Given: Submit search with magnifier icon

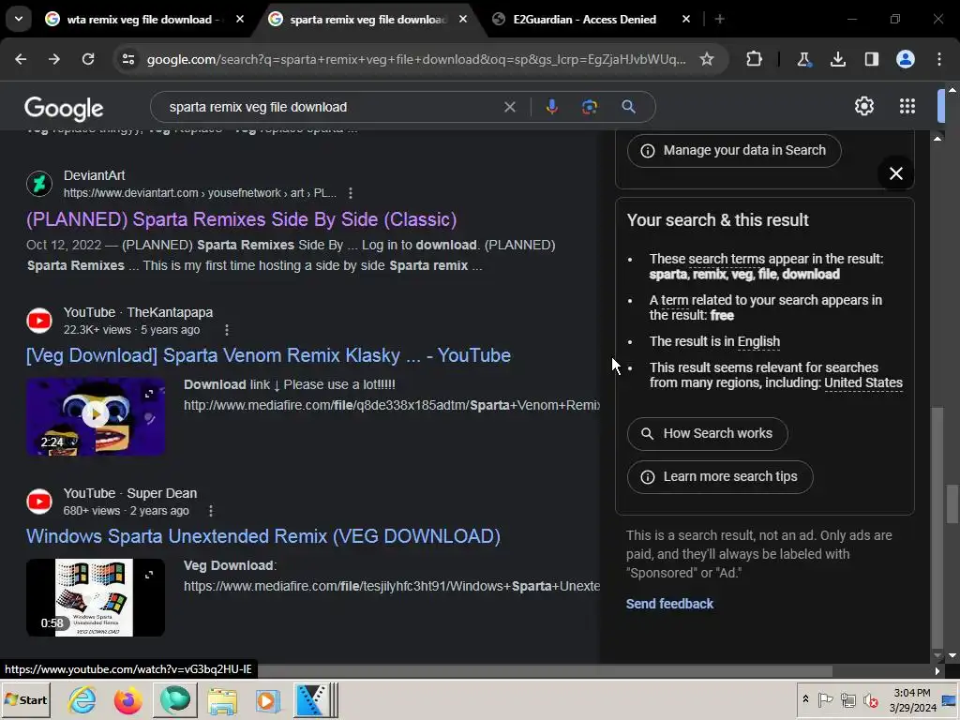Looking at the screenshot, I should point(628,107).
